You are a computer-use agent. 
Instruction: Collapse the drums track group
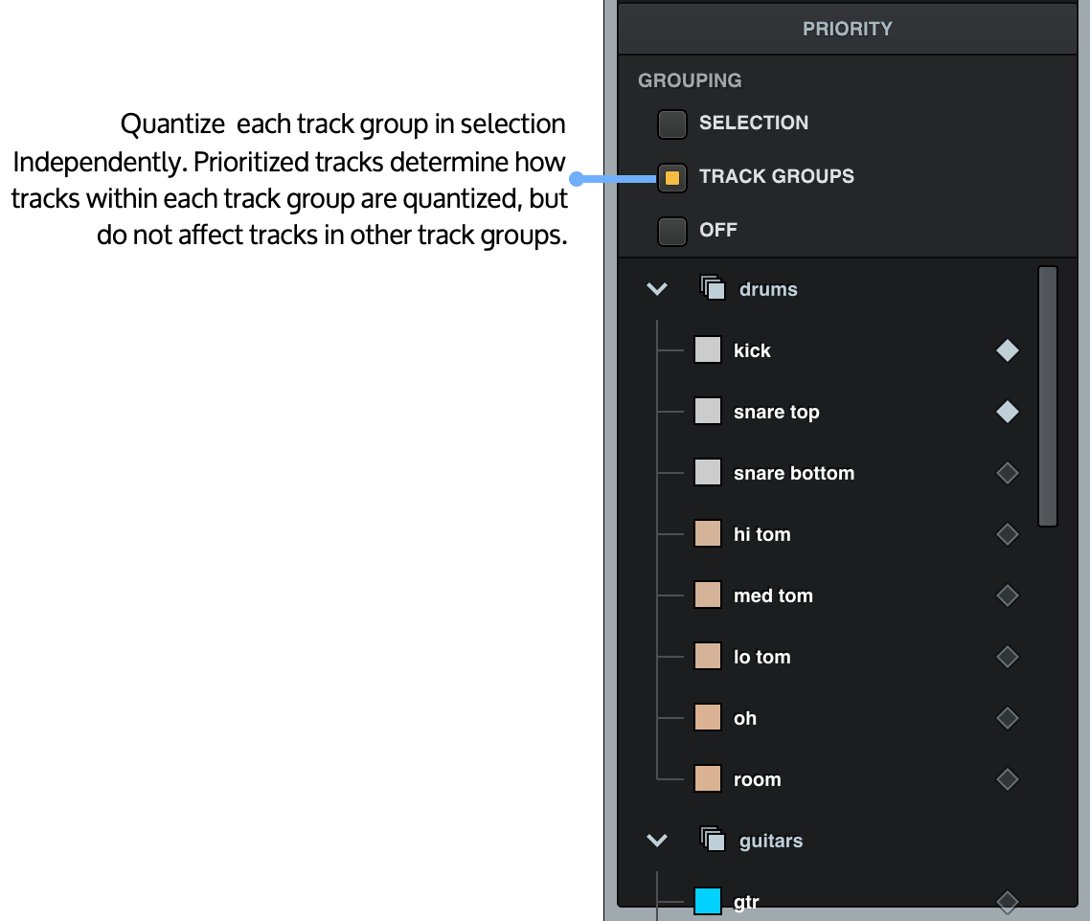pyautogui.click(x=657, y=289)
